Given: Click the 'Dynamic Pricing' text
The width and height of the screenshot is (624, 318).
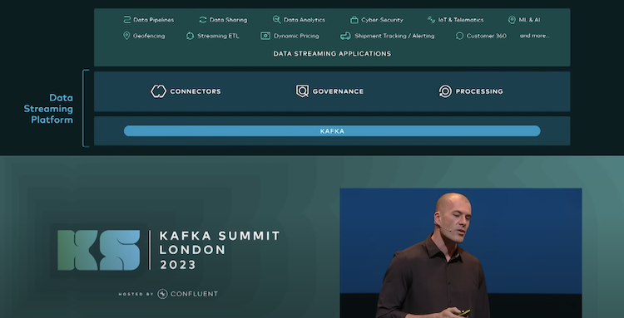Looking at the screenshot, I should (296, 37).
